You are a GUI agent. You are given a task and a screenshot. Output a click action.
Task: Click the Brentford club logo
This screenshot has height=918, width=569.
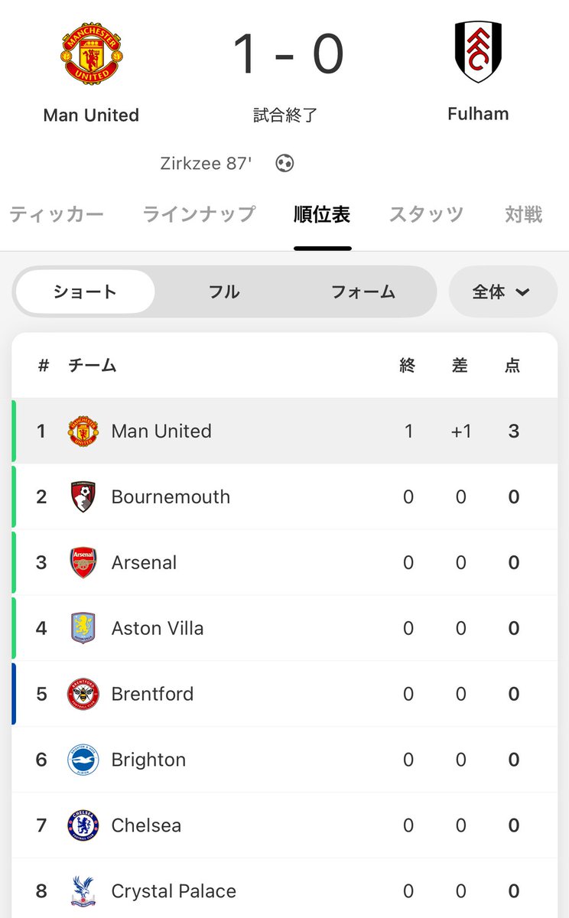coord(83,694)
